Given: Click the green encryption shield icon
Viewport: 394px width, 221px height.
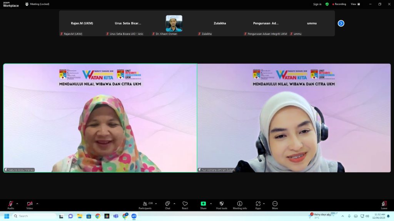Looking at the screenshot, I should [x=327, y=4].
